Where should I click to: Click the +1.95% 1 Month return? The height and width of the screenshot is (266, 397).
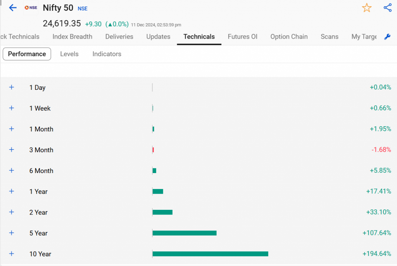coord(380,129)
